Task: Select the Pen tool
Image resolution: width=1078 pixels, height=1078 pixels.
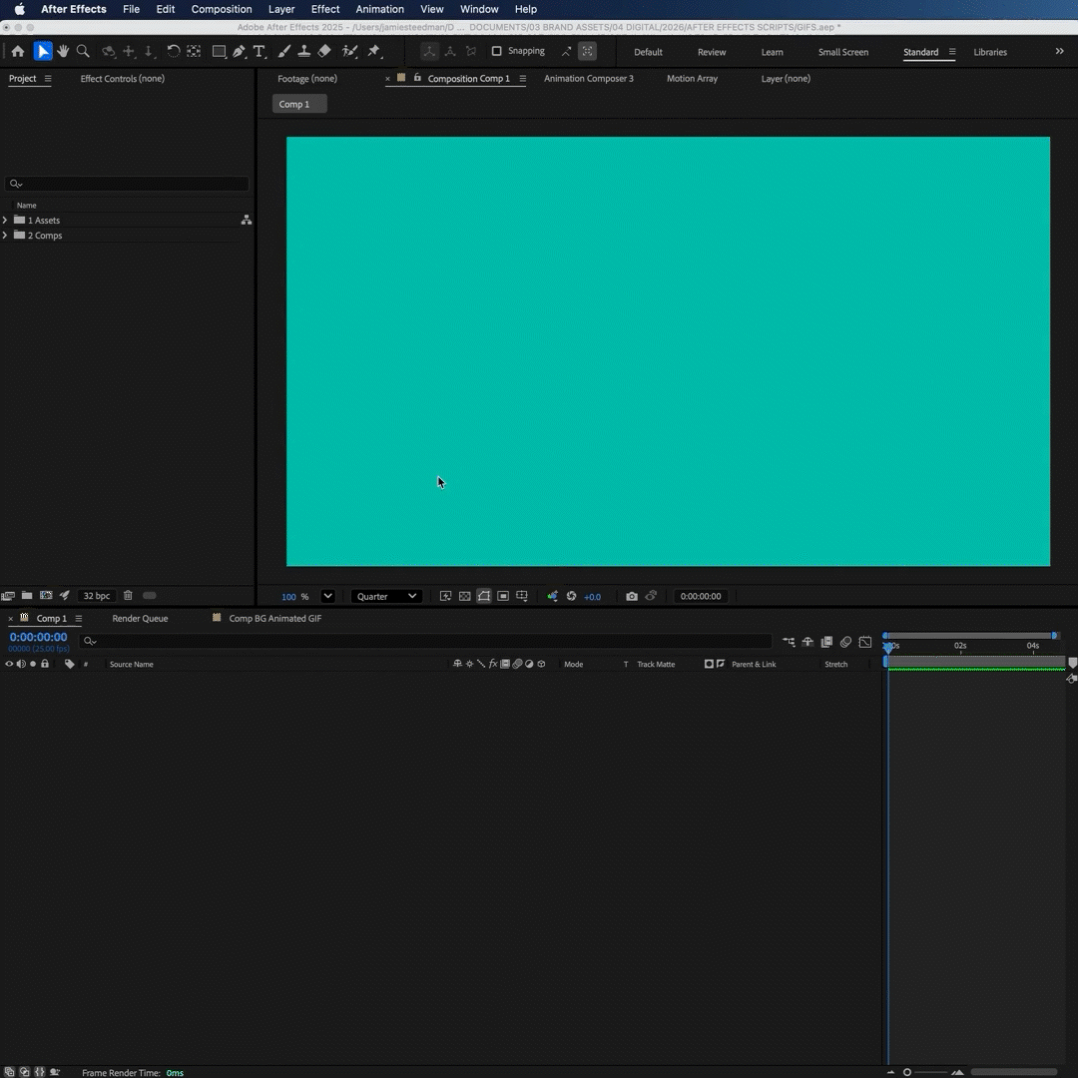Action: (x=240, y=51)
